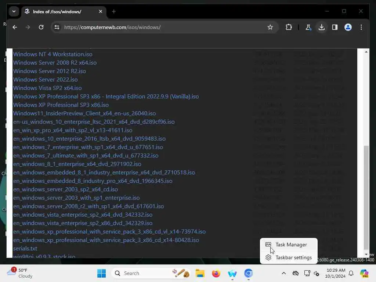Open Windows Vista SP2 x64.iso link
The width and height of the screenshot is (376, 282).
coord(47,88)
